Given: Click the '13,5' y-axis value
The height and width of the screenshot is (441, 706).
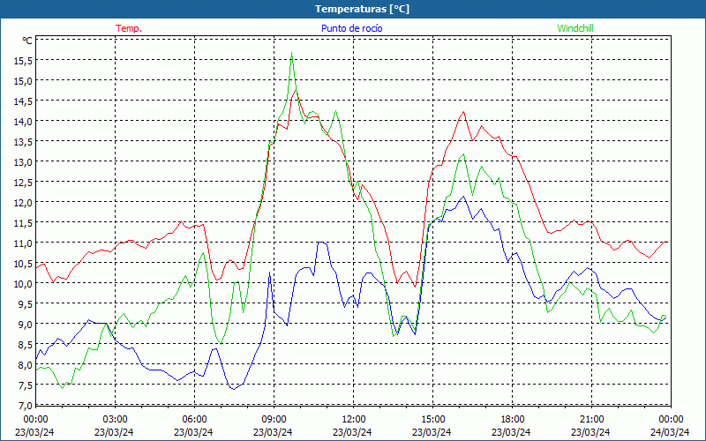Looking at the screenshot, I should coord(24,142).
